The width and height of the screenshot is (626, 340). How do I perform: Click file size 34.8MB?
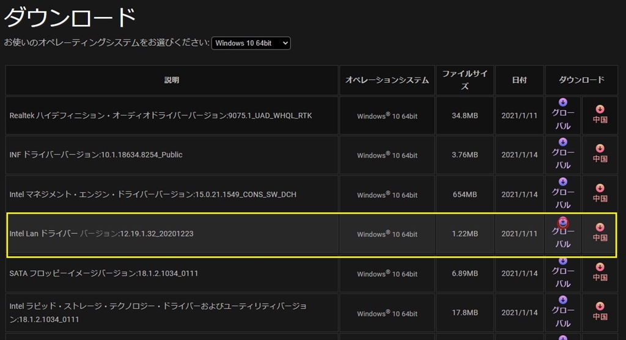(465, 115)
